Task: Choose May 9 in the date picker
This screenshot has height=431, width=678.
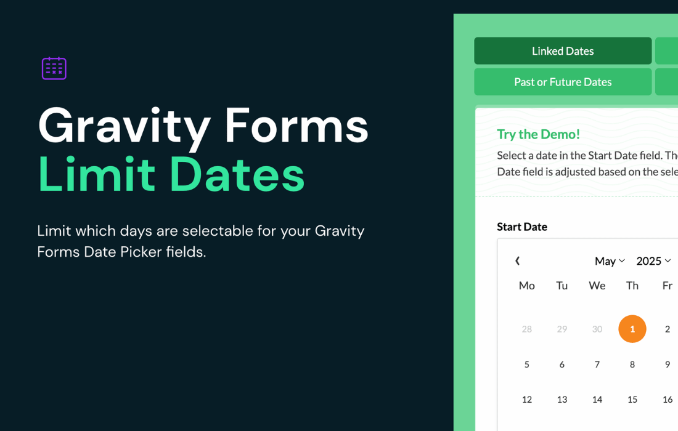Action: point(667,365)
